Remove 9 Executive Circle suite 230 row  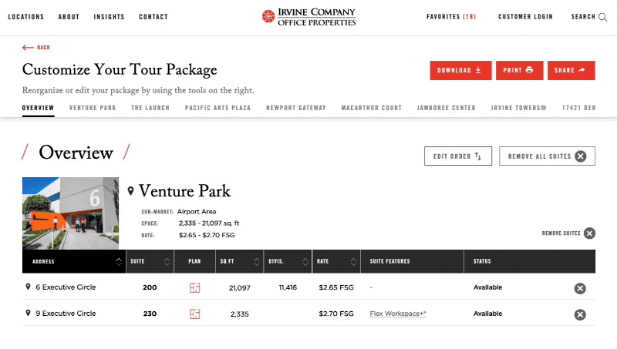point(580,314)
